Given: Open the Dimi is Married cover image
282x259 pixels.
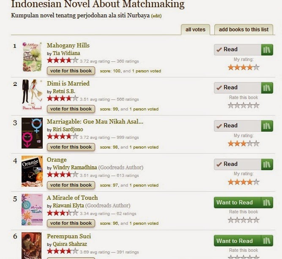Looking at the screenshot, I should pyautogui.click(x=32, y=95).
